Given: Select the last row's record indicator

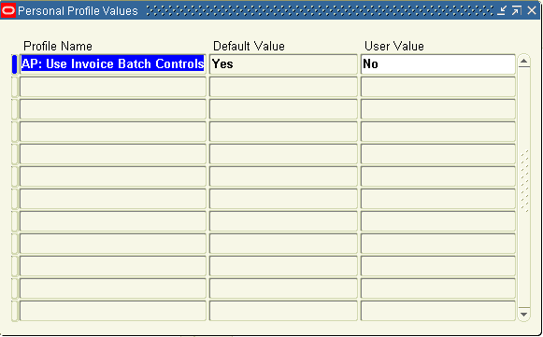Looking at the screenshot, I should [15, 311].
